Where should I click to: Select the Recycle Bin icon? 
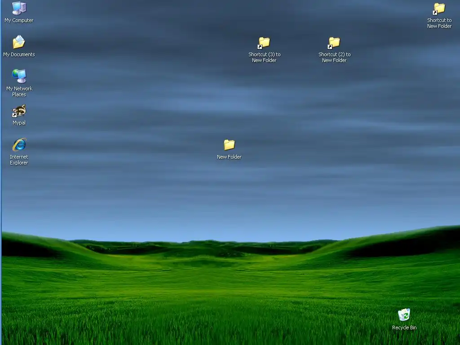point(404,315)
